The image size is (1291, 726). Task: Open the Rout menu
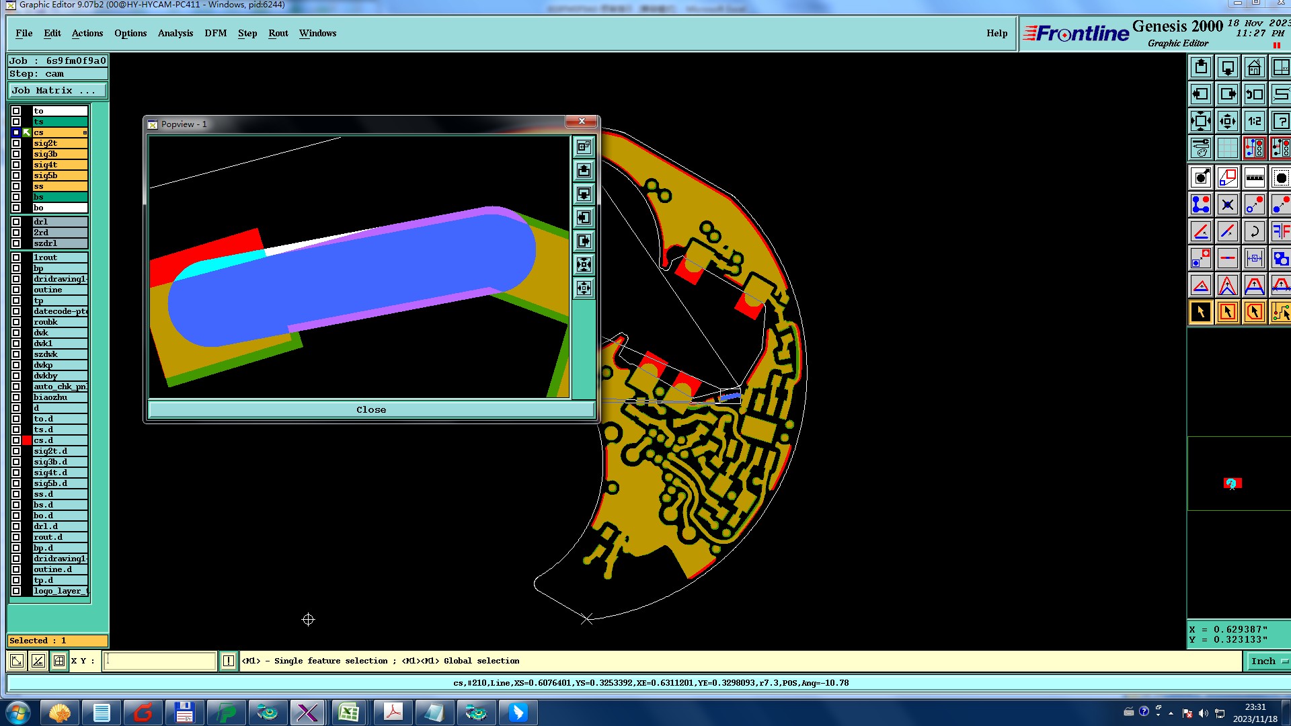[278, 33]
